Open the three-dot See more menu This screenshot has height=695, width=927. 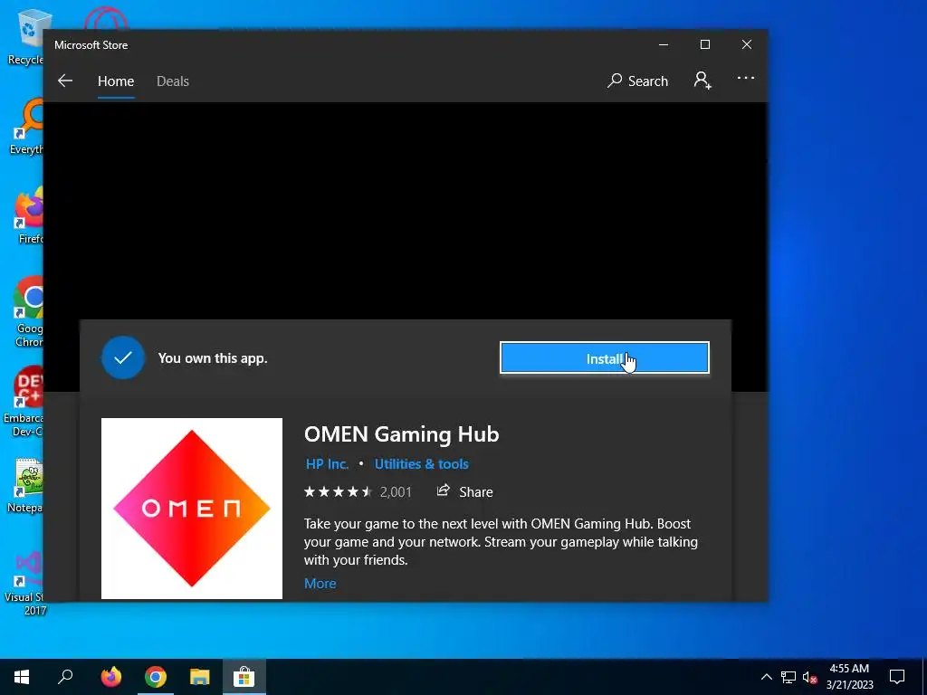[x=746, y=78]
